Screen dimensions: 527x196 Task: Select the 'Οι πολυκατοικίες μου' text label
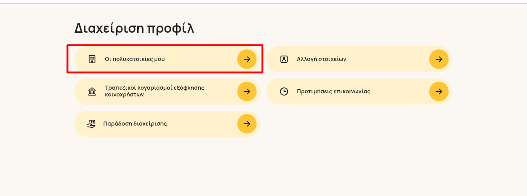click(135, 59)
